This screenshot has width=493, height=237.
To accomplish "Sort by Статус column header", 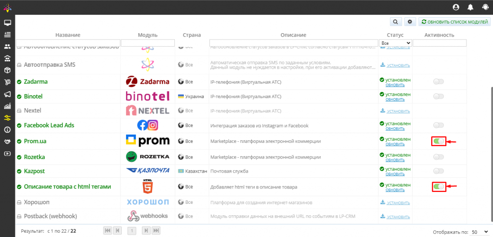I will click(x=395, y=35).
